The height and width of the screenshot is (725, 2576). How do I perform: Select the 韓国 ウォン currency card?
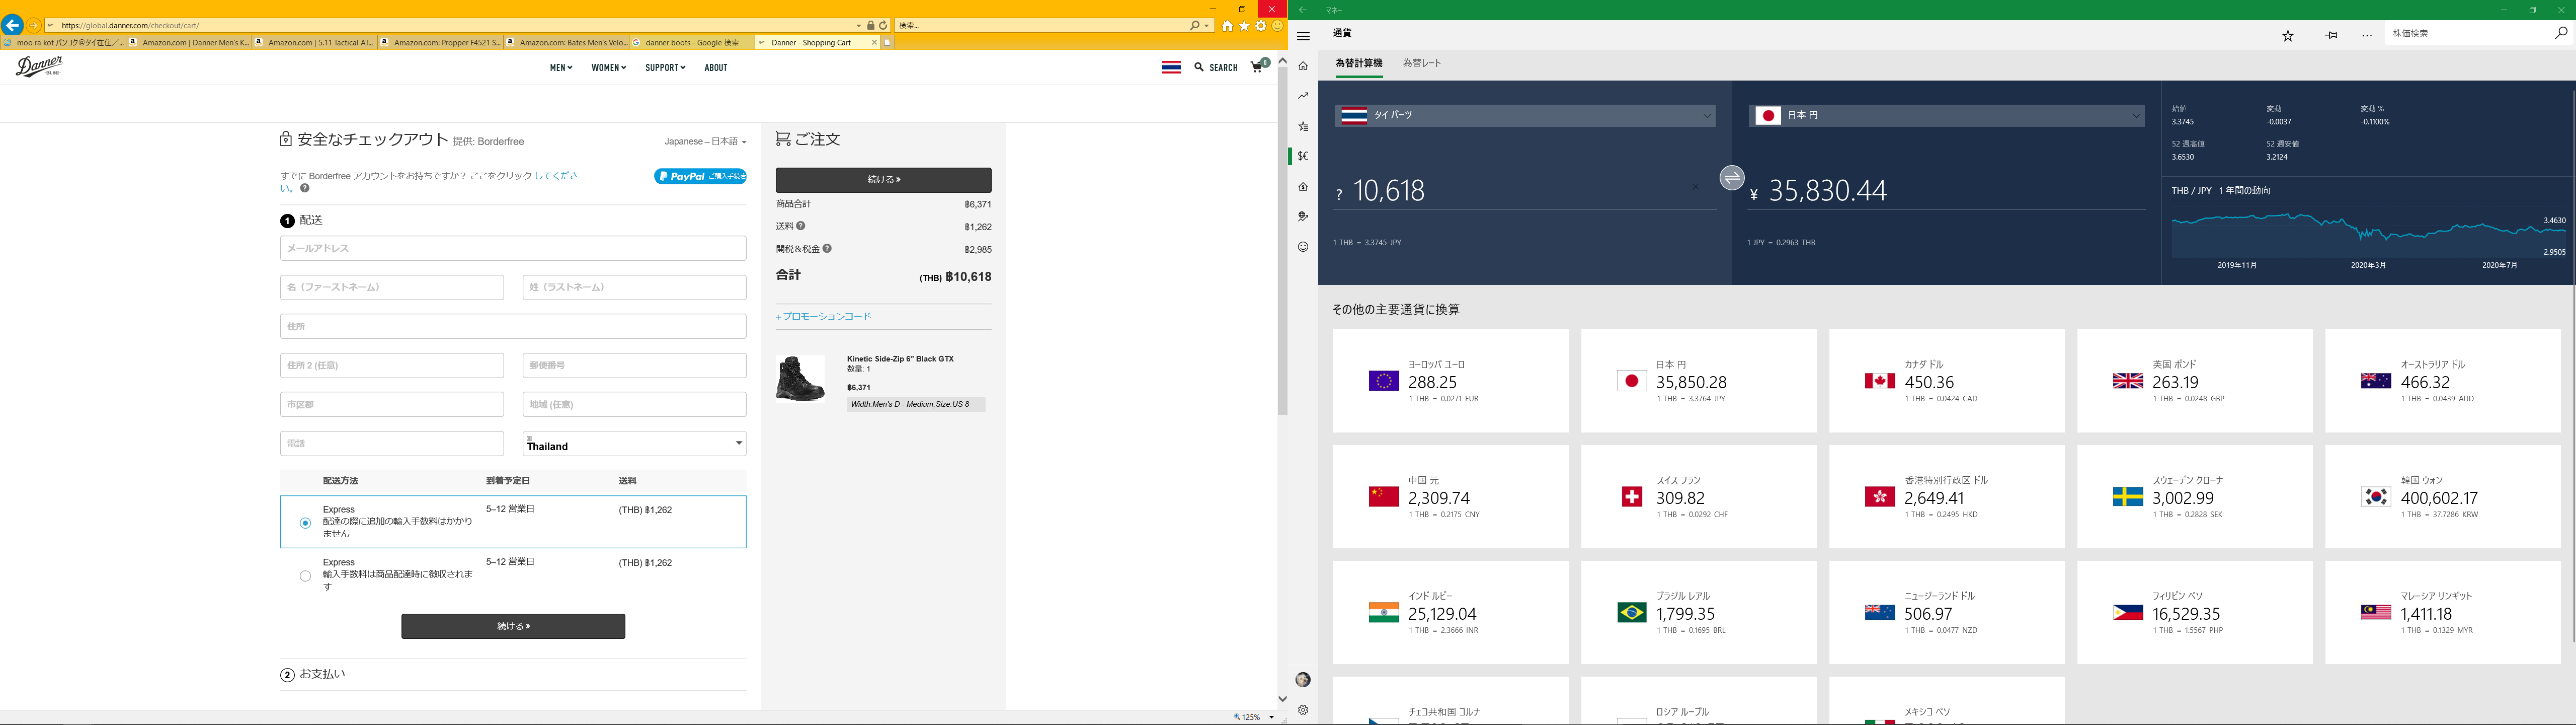coord(2442,497)
